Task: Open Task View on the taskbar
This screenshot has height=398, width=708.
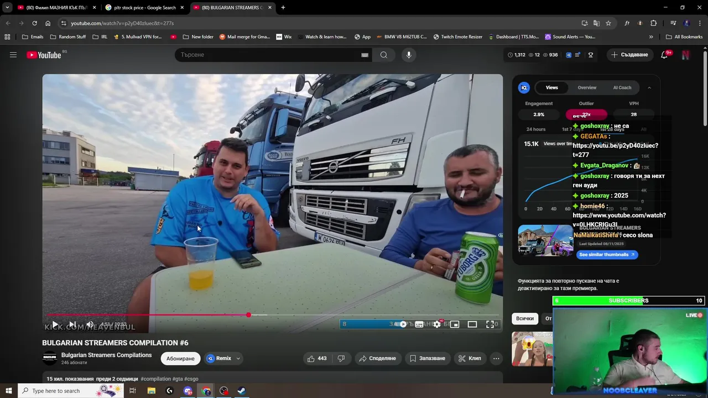Action: (x=133, y=391)
